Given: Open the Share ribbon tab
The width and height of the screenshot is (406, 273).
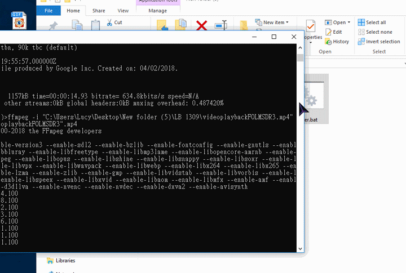Looking at the screenshot, I should [x=99, y=11].
